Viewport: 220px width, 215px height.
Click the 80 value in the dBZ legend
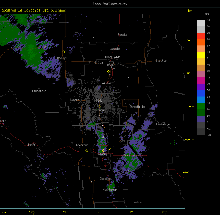[x=208, y=20]
